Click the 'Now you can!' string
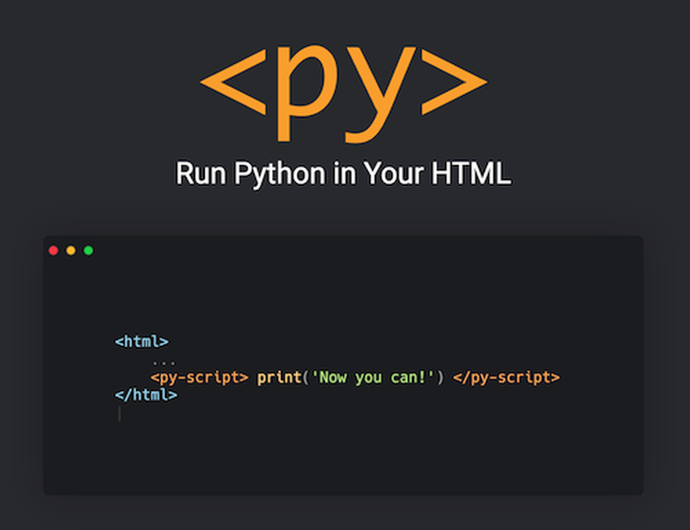 click(x=373, y=378)
